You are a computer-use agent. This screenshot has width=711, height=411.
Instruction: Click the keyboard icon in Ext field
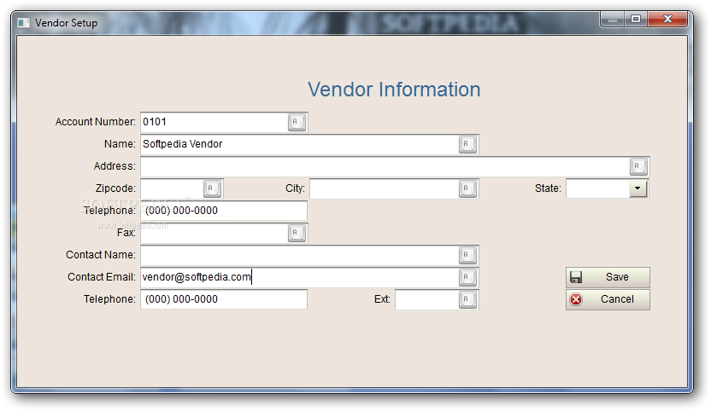pos(467,299)
